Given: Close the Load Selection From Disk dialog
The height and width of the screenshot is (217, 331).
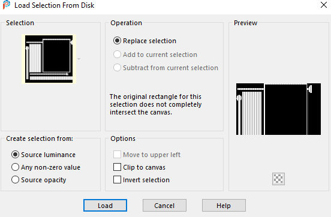Looking at the screenshot, I should click(x=323, y=5).
